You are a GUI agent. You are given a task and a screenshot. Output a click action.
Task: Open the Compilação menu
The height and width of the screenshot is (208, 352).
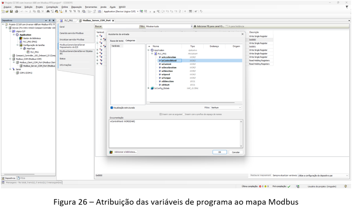(52, 7)
